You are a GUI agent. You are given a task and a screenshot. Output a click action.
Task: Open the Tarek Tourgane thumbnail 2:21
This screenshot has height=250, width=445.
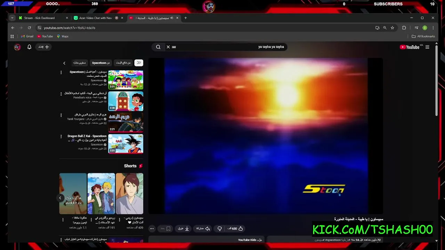pyautogui.click(x=126, y=122)
